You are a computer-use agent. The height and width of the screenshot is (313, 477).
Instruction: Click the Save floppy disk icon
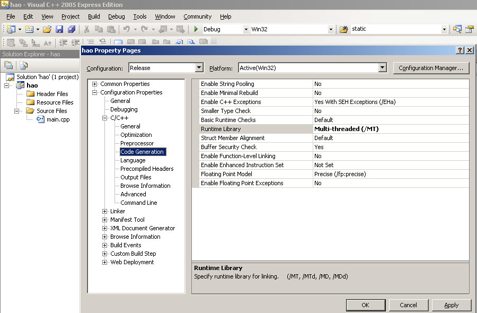tap(59, 29)
